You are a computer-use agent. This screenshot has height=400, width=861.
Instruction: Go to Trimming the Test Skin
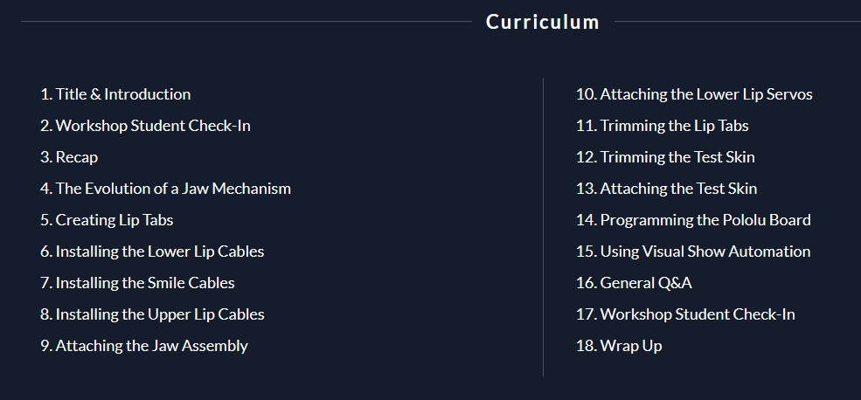coord(665,157)
